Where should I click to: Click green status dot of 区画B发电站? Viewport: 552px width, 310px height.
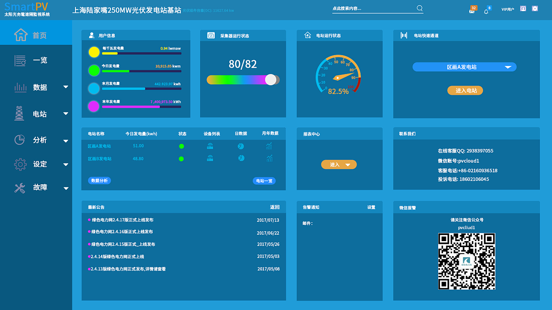pyautogui.click(x=181, y=159)
